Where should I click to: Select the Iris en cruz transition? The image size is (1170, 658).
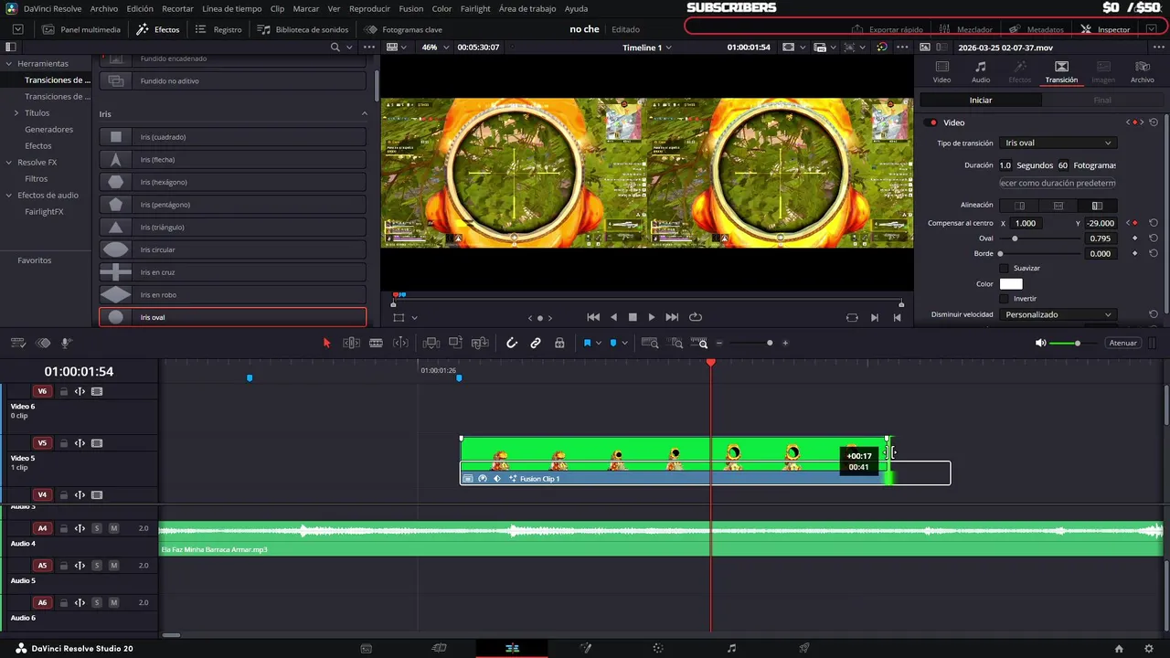coord(232,272)
